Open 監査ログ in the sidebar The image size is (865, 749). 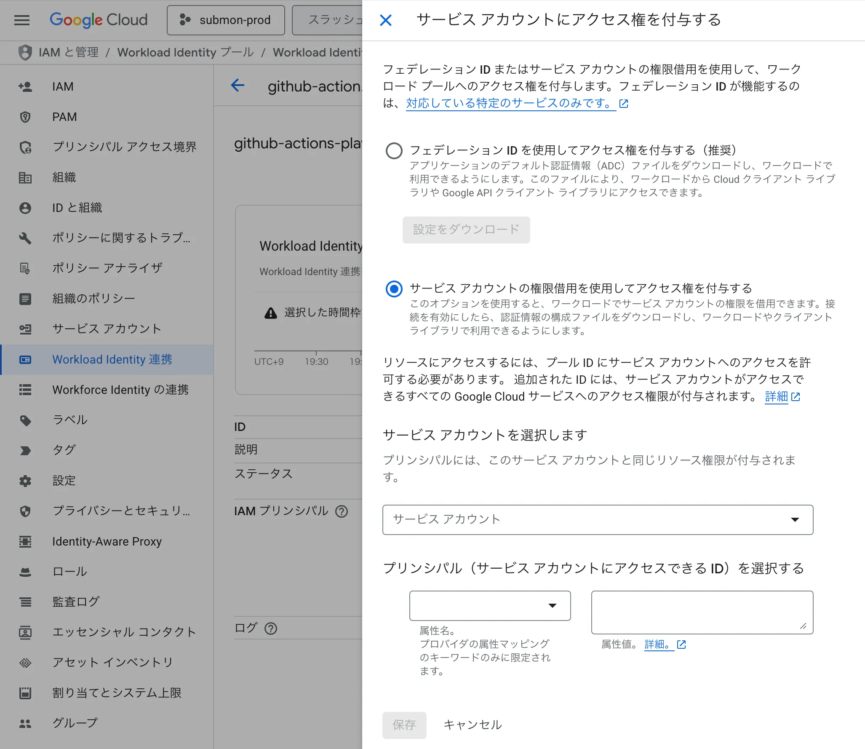[107, 602]
